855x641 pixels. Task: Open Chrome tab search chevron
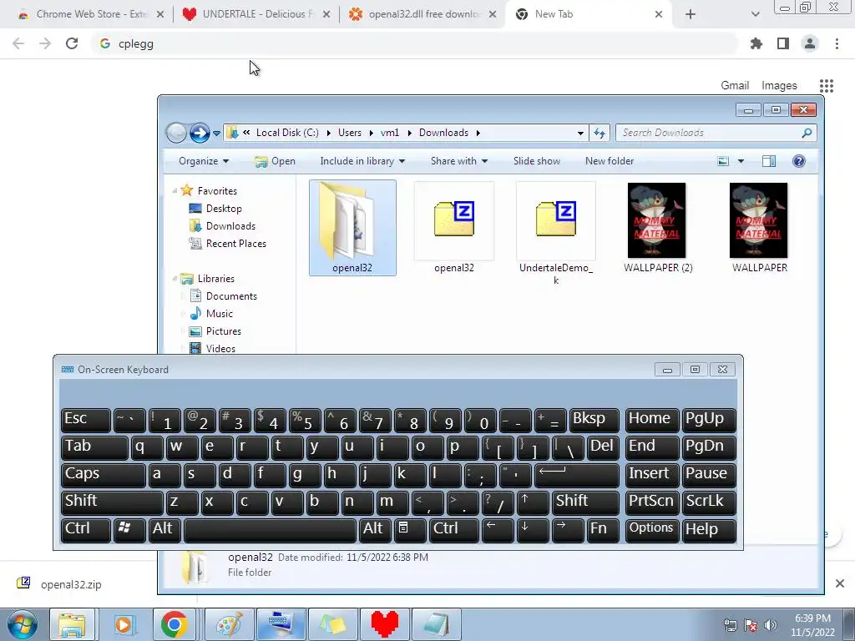pos(755,14)
